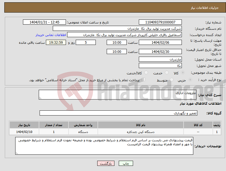Image resolution: width=226 pixels, height=171 pixels.
Task: Toggle the اسناد خزانه اسلامی payment checkbox
Action: click(x=144, y=79)
